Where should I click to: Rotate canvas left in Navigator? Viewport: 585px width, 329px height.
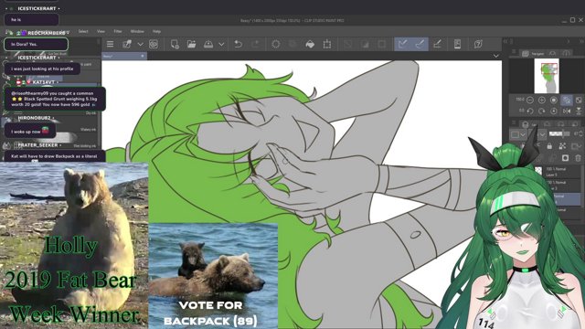coord(530,111)
